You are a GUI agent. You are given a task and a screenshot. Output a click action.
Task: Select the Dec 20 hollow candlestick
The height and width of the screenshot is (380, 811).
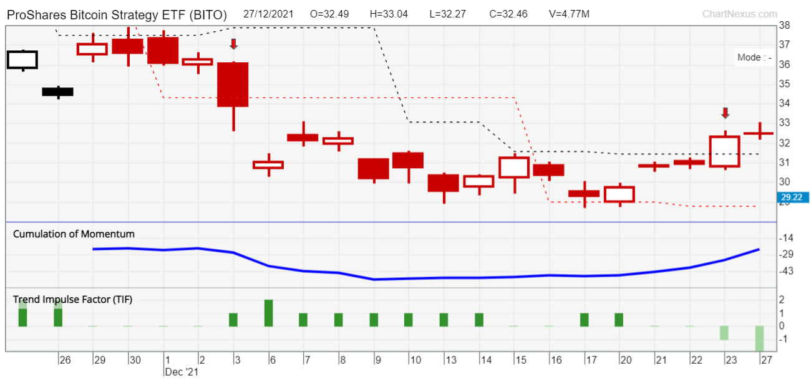[619, 194]
